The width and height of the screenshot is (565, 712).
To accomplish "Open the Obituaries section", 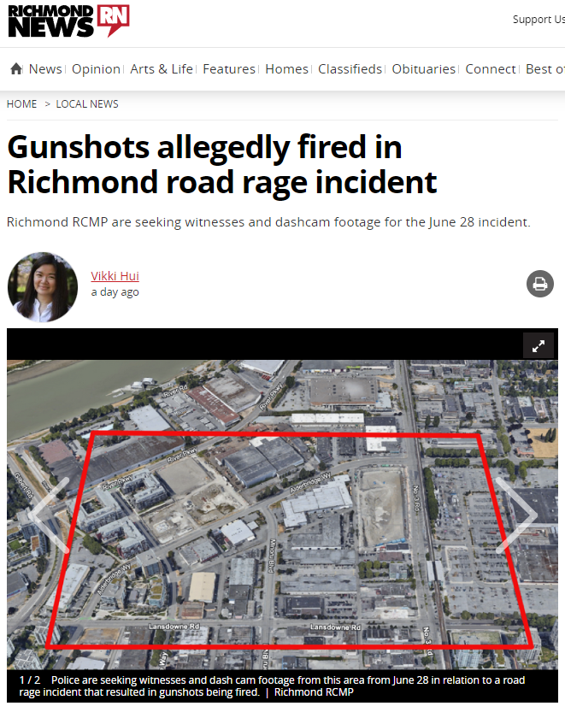I will click(423, 69).
